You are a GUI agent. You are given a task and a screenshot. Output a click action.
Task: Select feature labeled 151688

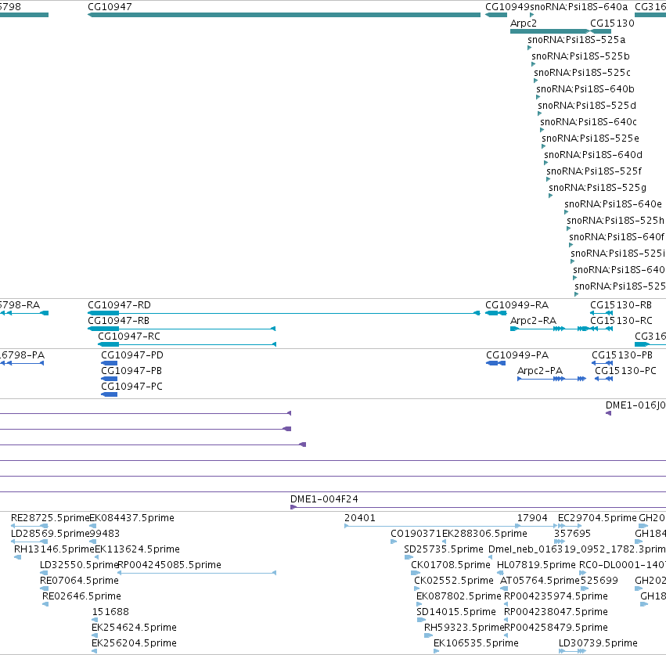click(x=110, y=612)
